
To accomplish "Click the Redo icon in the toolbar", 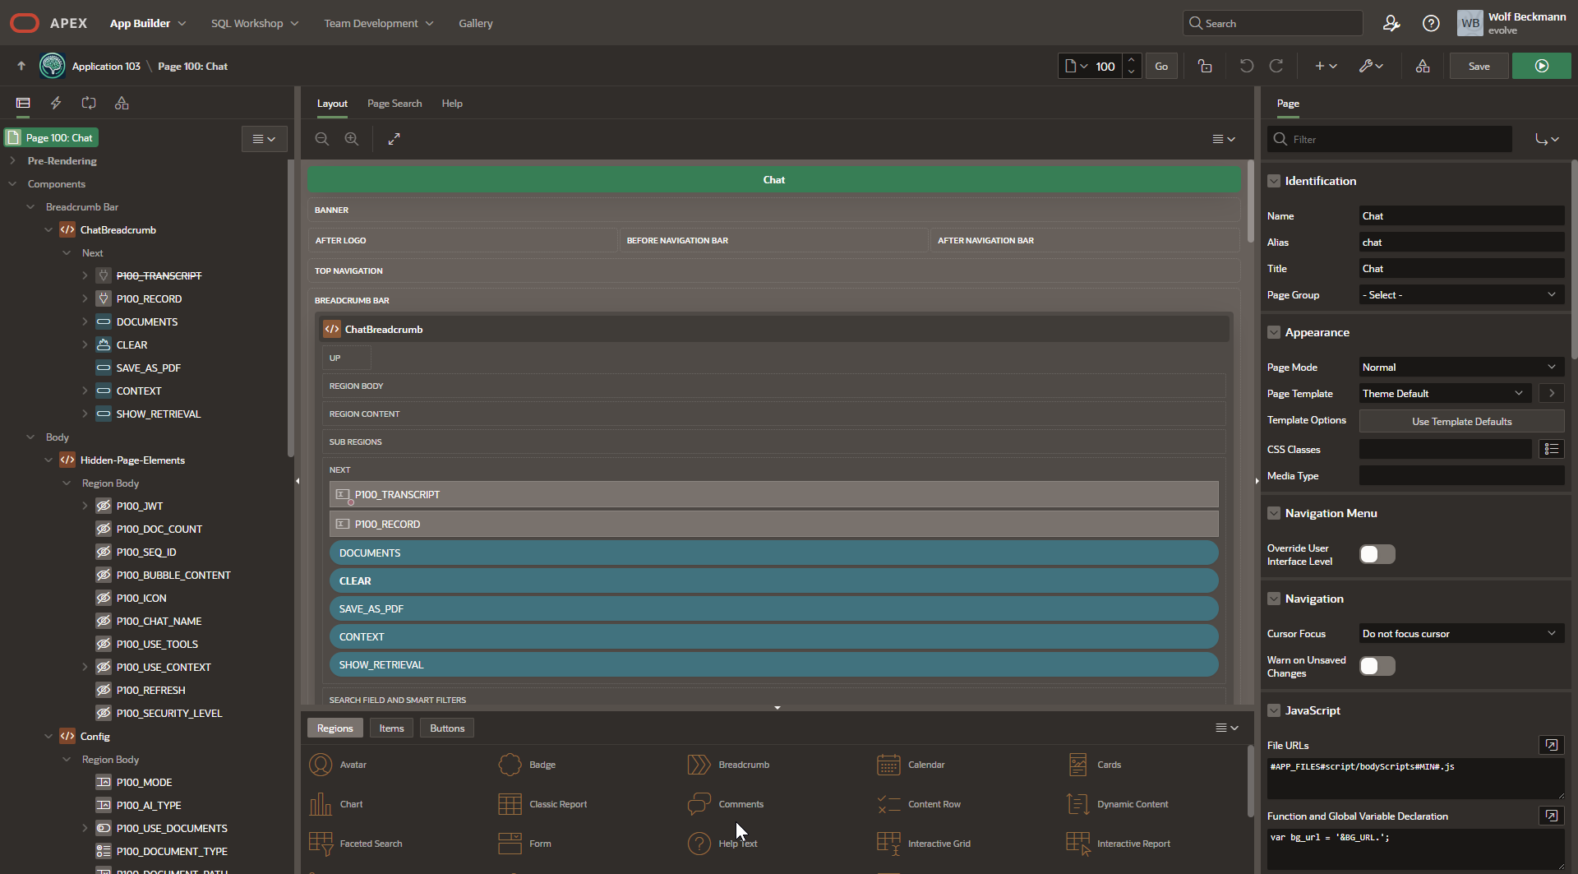I will point(1276,67).
